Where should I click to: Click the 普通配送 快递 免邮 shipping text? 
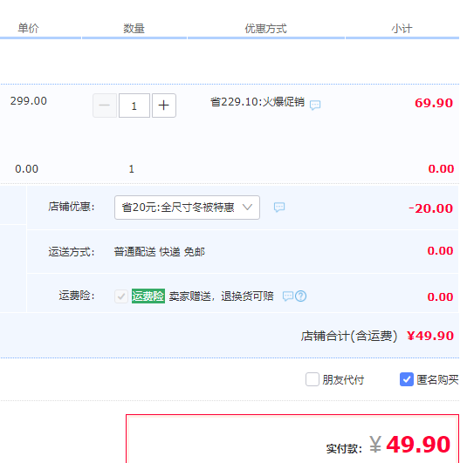160,252
